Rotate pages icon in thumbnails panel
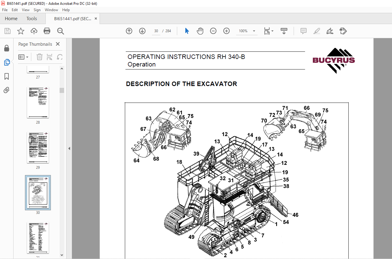This screenshot has width=392, height=259. click(x=60, y=57)
